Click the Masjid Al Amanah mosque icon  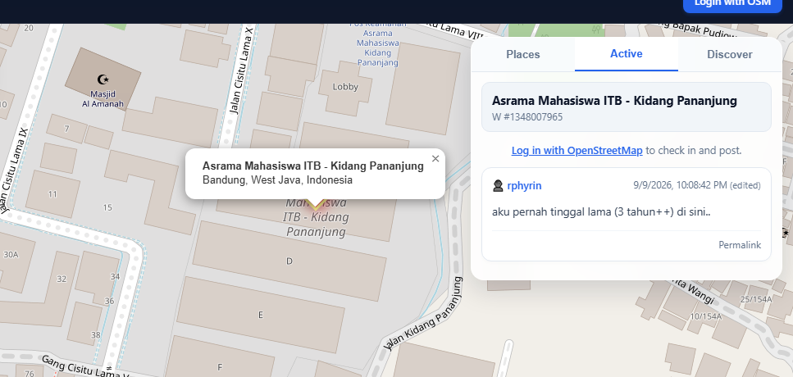tap(103, 79)
